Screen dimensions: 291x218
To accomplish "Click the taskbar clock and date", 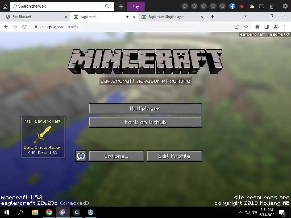I will coord(267,212).
